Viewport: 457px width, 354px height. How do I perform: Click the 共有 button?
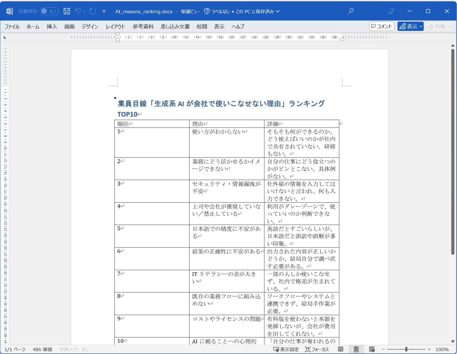pos(439,26)
